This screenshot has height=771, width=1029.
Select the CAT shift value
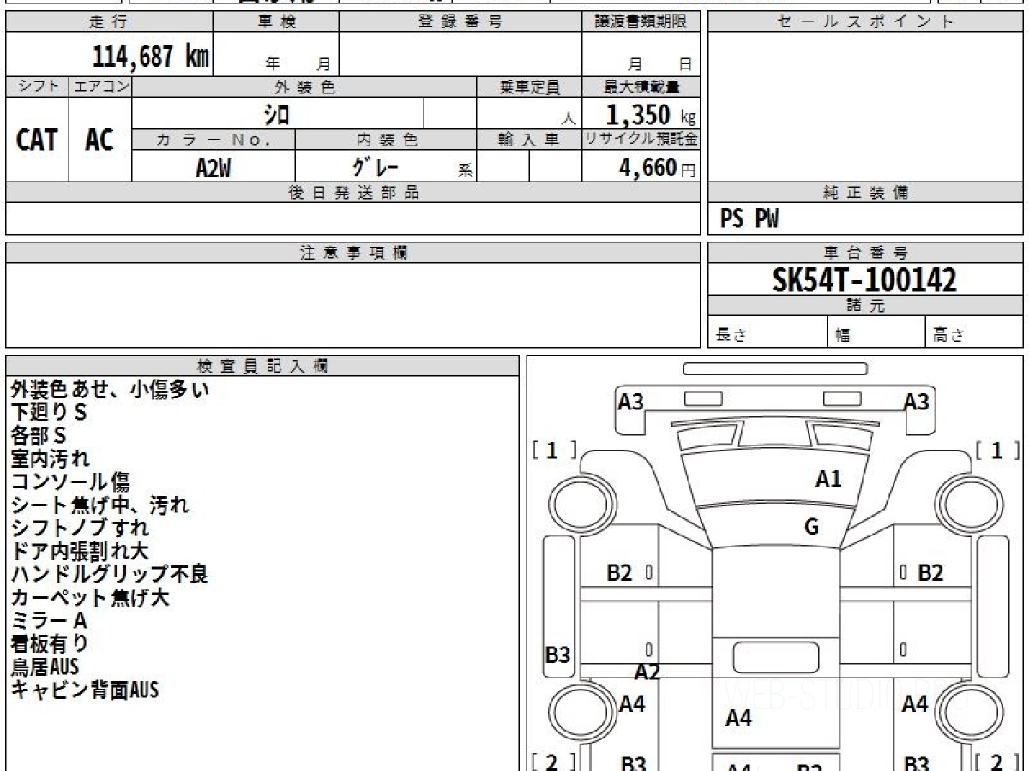pyautogui.click(x=37, y=140)
